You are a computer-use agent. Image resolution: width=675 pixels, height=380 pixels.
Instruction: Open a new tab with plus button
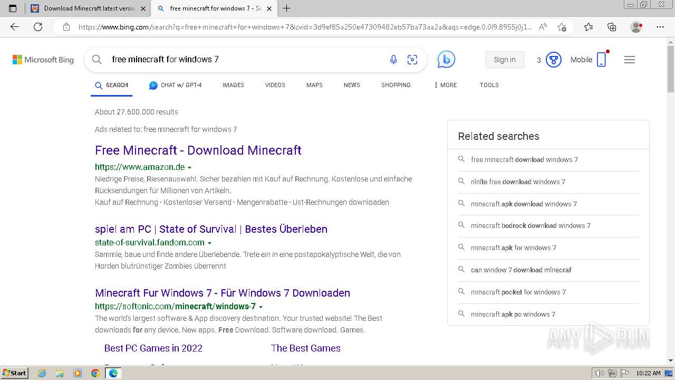(287, 8)
